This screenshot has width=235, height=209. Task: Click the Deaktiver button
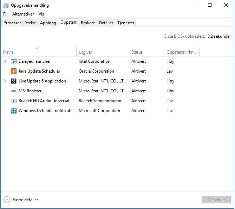(x=216, y=200)
